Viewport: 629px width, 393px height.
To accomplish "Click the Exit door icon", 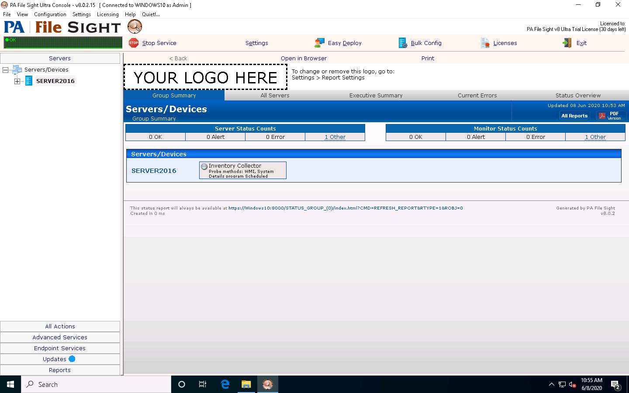I will click(x=567, y=43).
